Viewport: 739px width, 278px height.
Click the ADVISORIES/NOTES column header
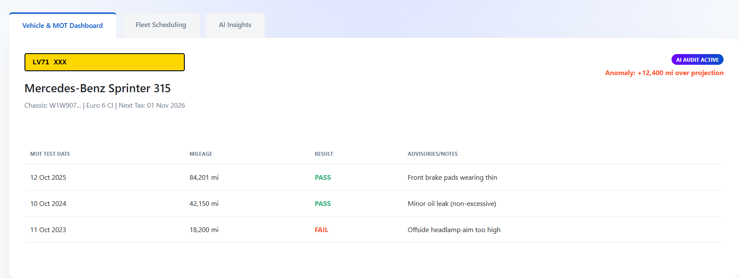(x=432, y=154)
